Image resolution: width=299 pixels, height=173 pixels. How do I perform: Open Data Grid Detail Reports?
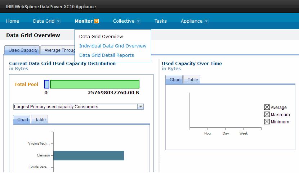point(106,55)
